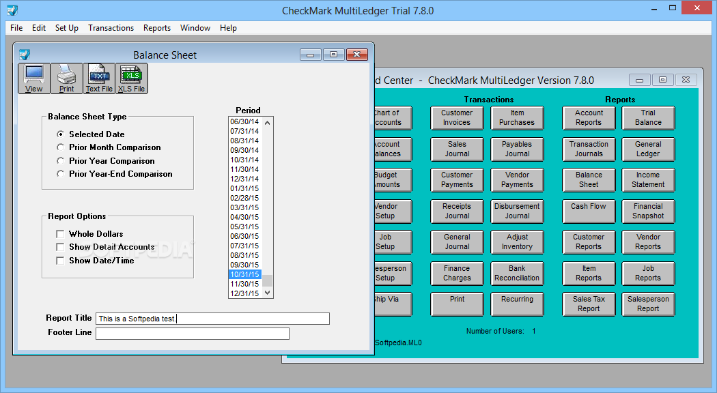Open Trial Balance report button
717x393 pixels.
click(648, 118)
